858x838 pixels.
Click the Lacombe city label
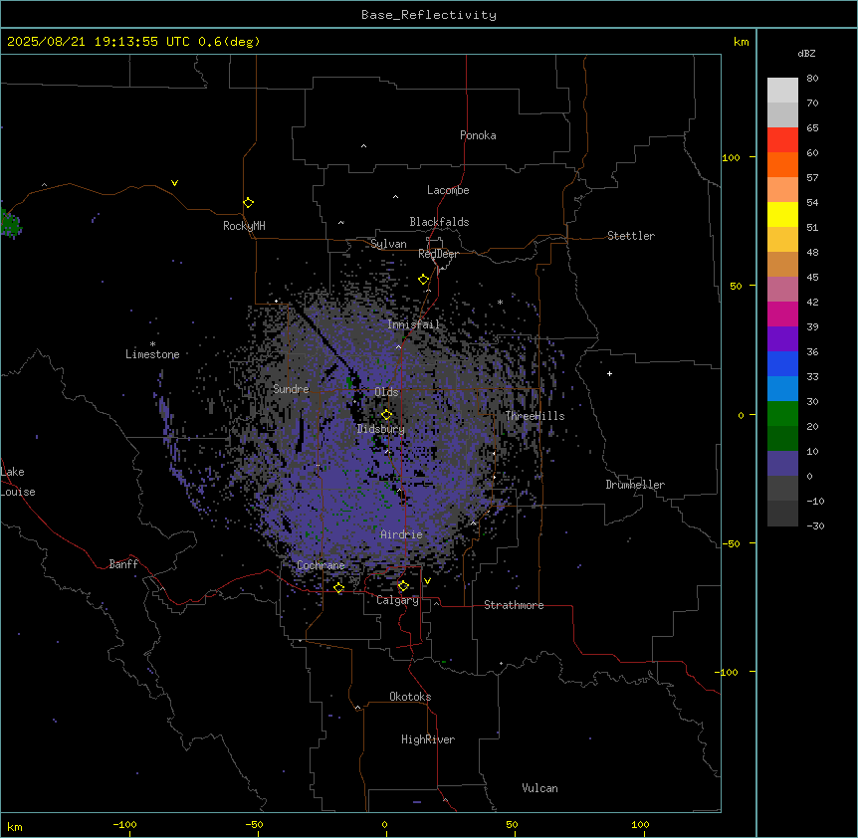point(448,190)
